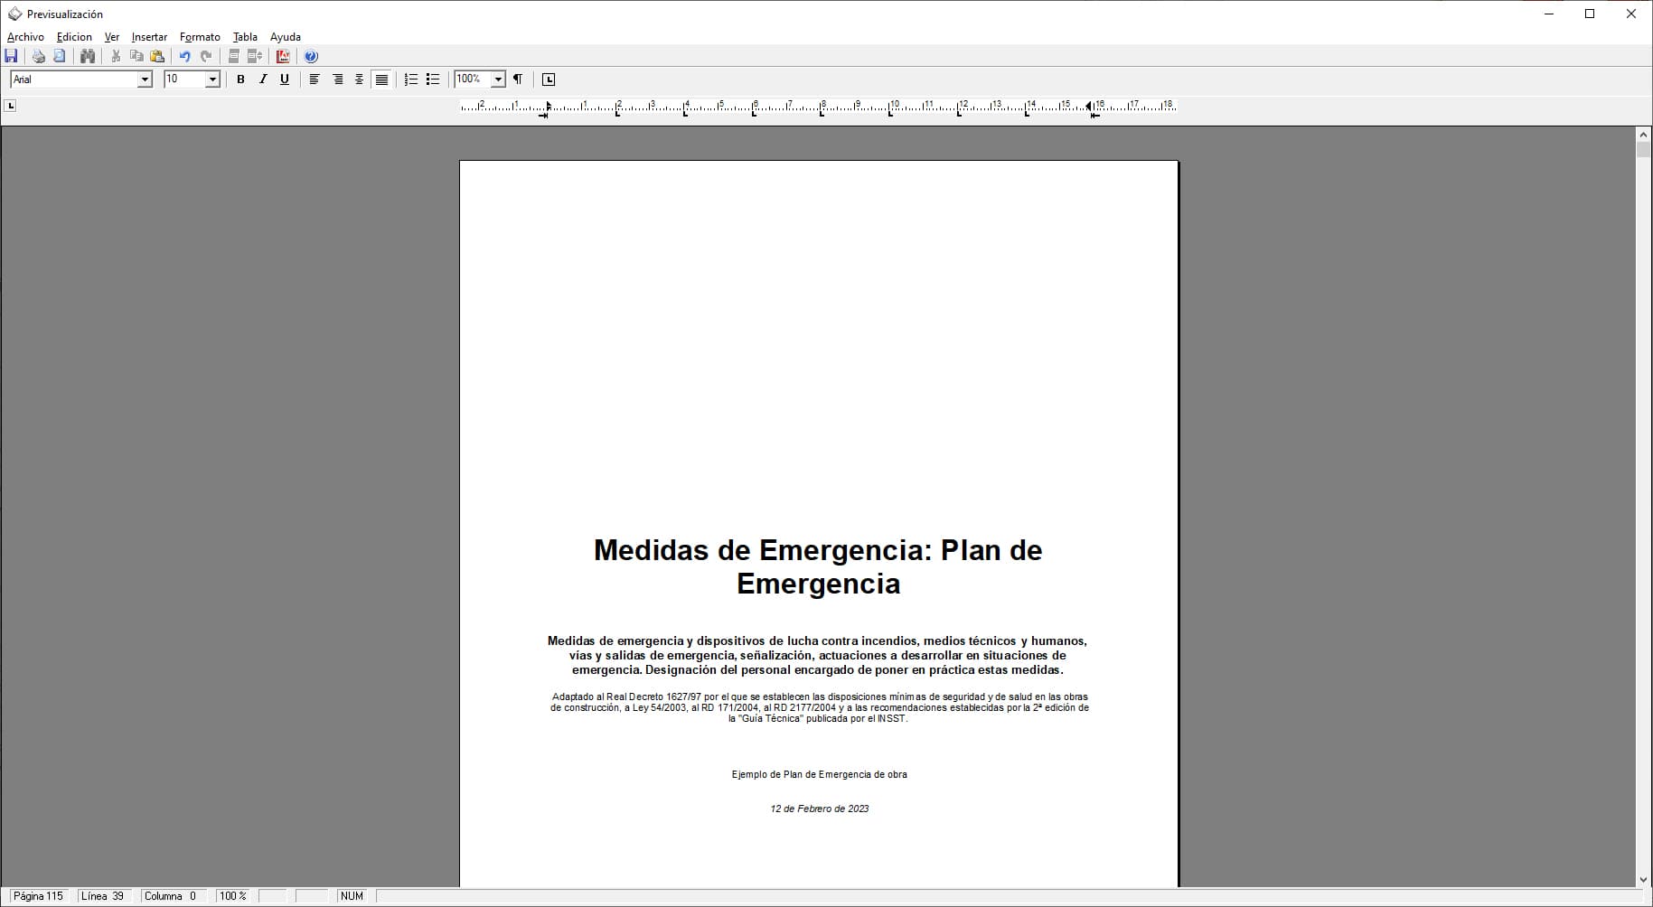Viewport: 1653px width, 907px height.
Task: Open the Edicion menu
Action: tap(74, 37)
